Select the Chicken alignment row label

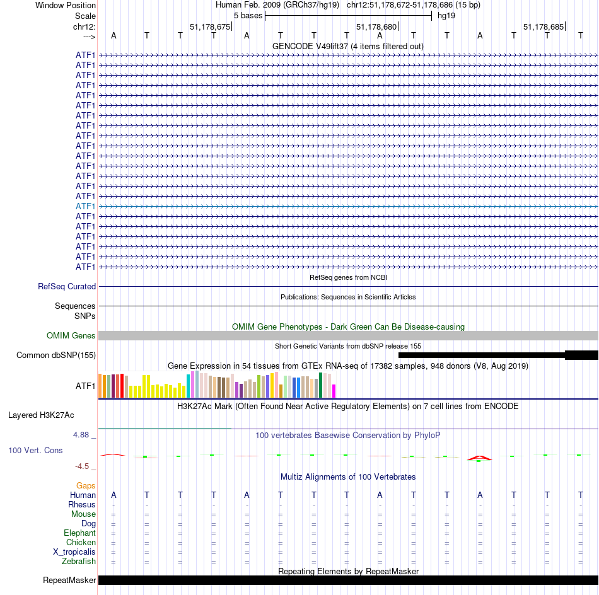(x=81, y=542)
